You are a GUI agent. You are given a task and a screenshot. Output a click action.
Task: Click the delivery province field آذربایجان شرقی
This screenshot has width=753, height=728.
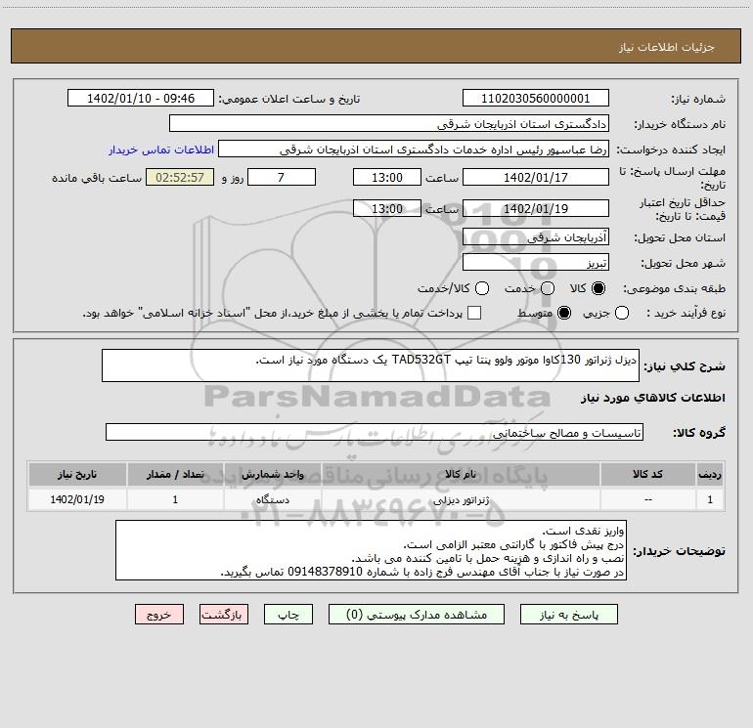[536, 237]
